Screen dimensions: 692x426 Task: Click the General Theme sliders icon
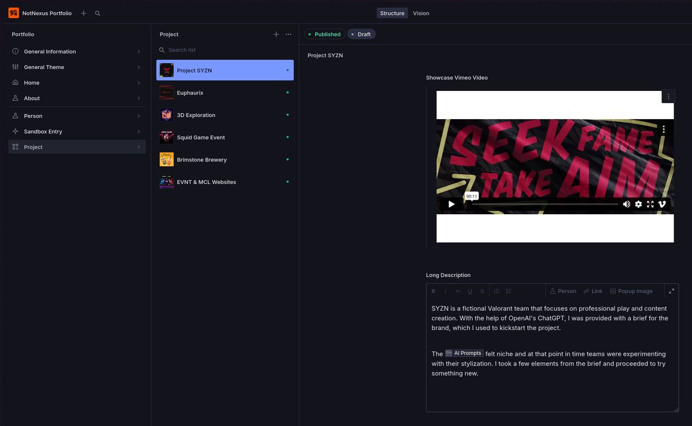point(15,67)
